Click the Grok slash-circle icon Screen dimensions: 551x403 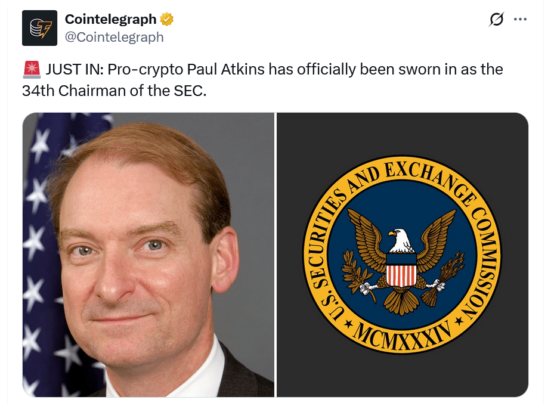click(x=497, y=19)
